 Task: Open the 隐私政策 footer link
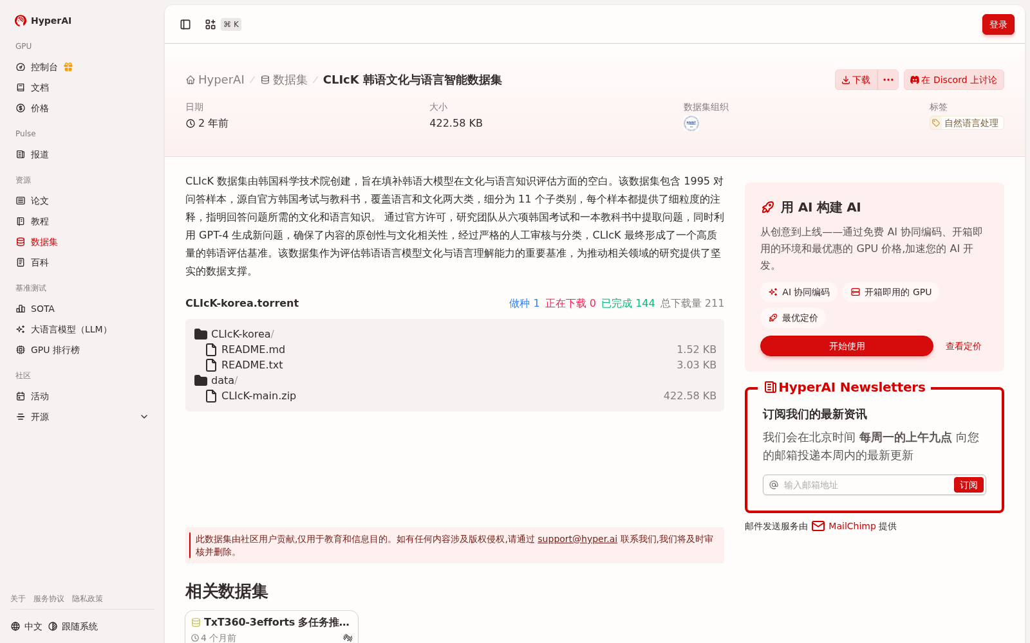point(88,599)
